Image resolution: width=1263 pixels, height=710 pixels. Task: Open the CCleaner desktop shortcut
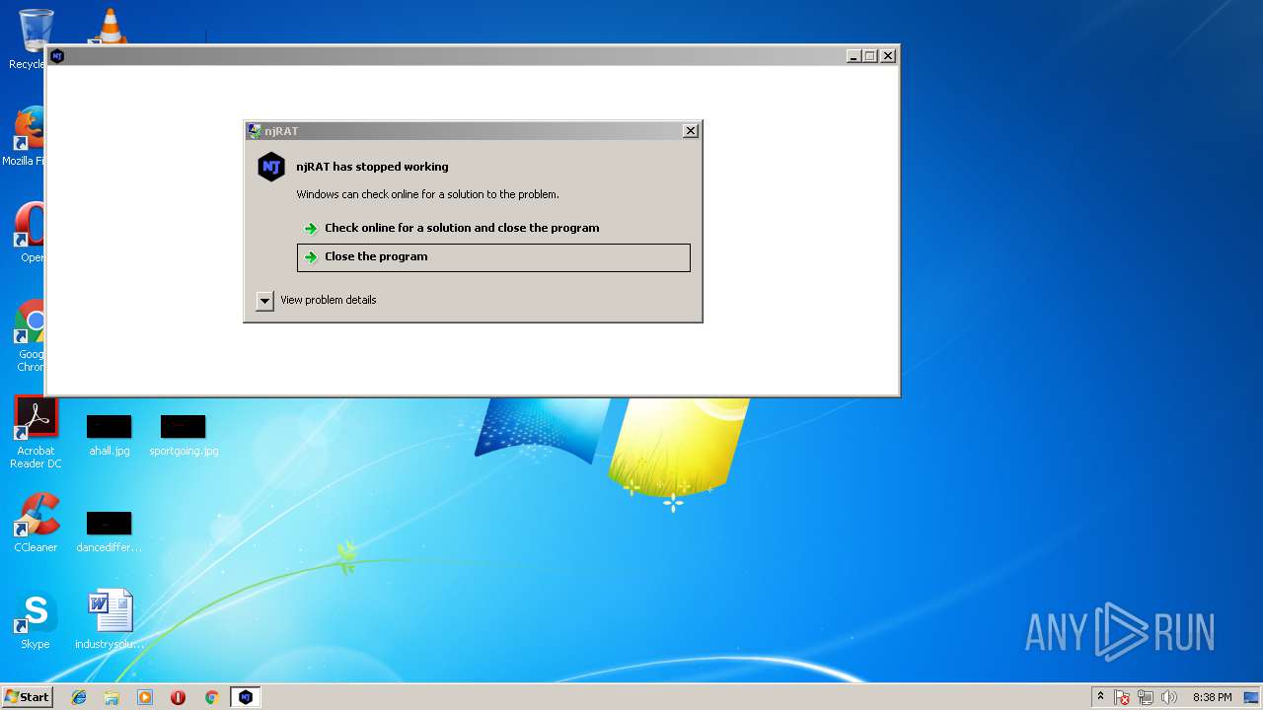coord(36,523)
